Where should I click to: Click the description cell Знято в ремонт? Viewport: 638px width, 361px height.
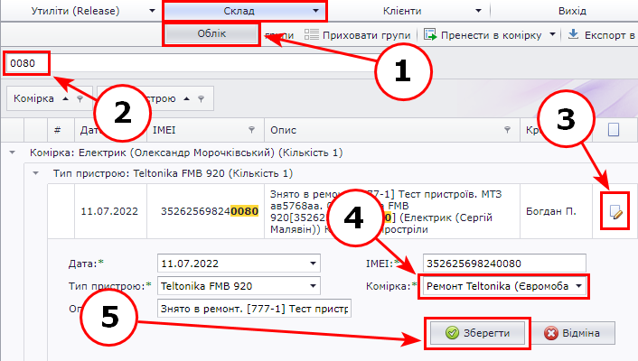tap(392, 211)
